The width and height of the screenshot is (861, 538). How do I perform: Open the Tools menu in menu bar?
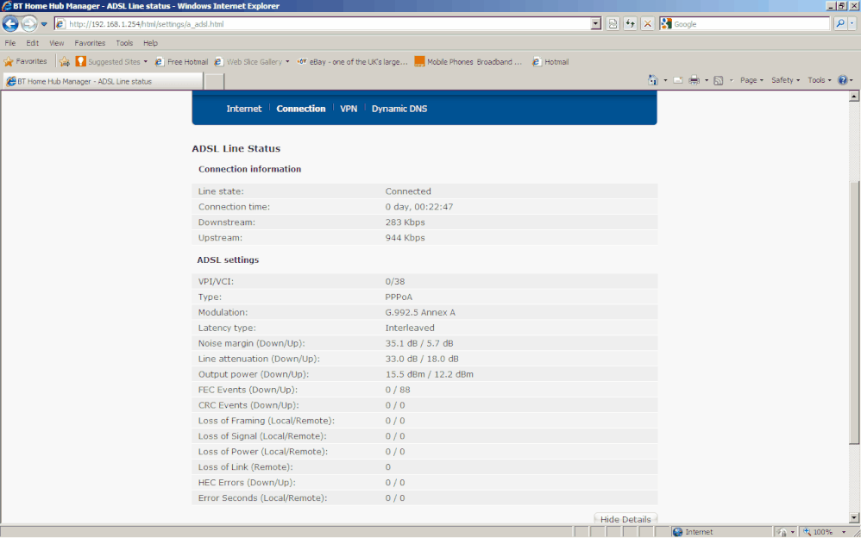[x=124, y=43]
